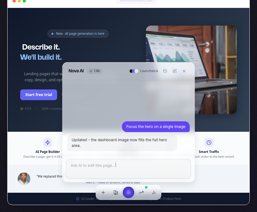Open chat history clock icon
The width and height of the screenshot is (257, 212).
coord(165,71)
